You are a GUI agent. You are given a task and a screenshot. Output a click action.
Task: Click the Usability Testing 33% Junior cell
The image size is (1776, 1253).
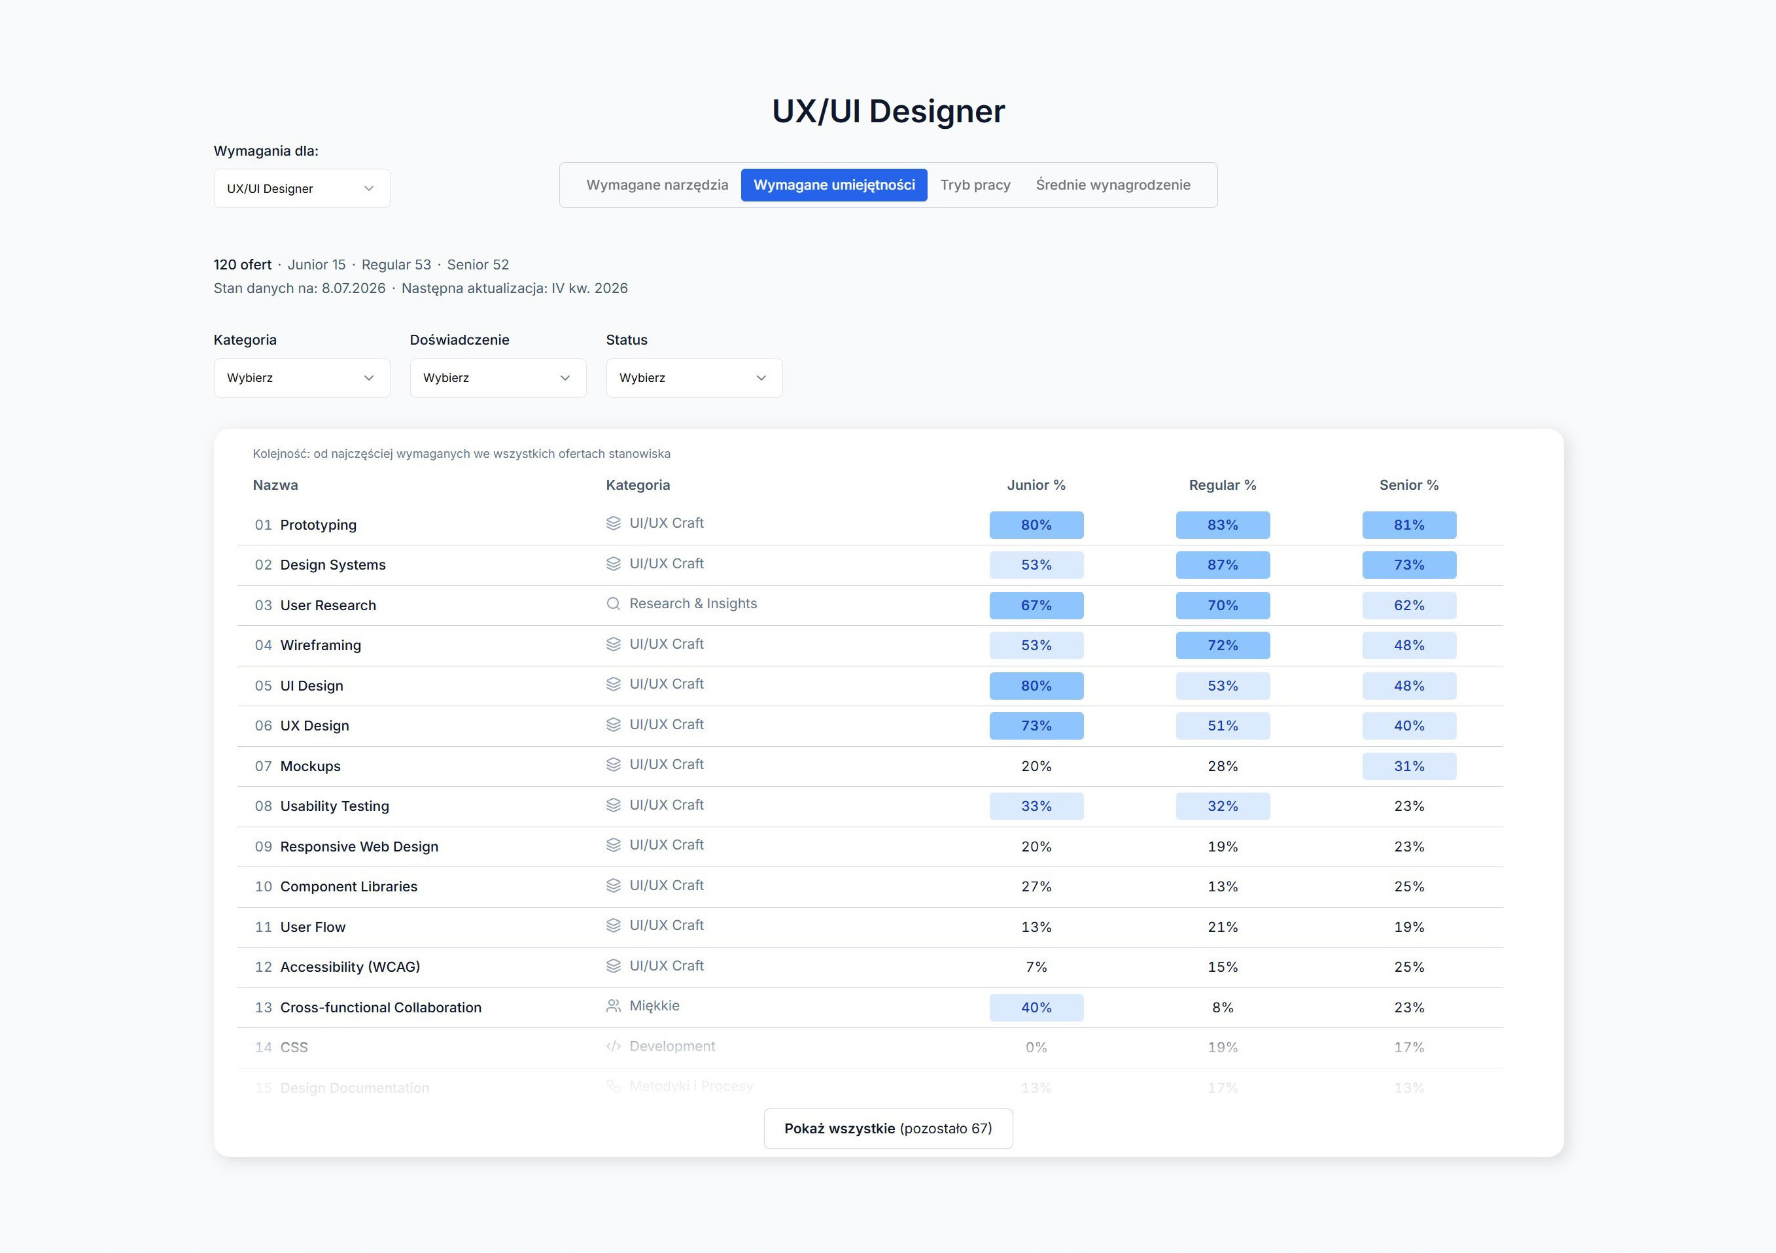pyautogui.click(x=1036, y=806)
